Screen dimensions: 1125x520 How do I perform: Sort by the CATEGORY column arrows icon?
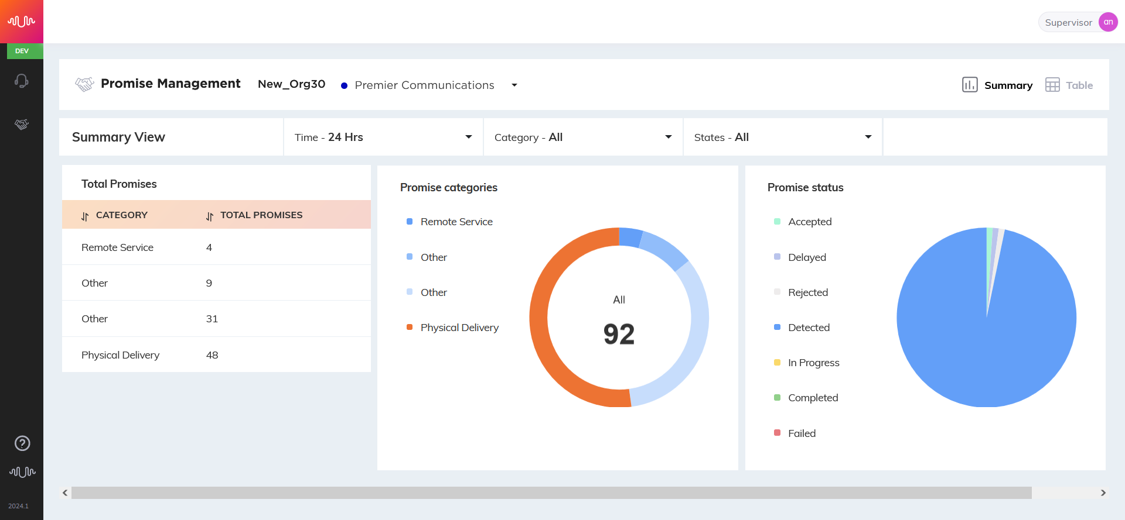tap(85, 216)
